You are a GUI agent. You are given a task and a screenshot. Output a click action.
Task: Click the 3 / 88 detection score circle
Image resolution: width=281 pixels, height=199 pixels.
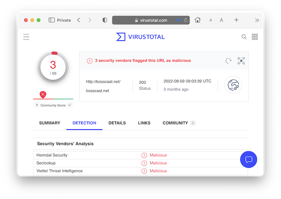[53, 67]
